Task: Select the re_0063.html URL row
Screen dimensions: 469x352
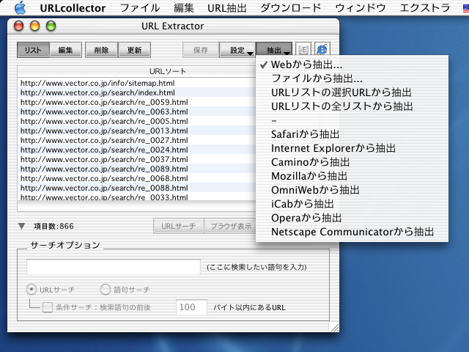Action: [x=137, y=111]
